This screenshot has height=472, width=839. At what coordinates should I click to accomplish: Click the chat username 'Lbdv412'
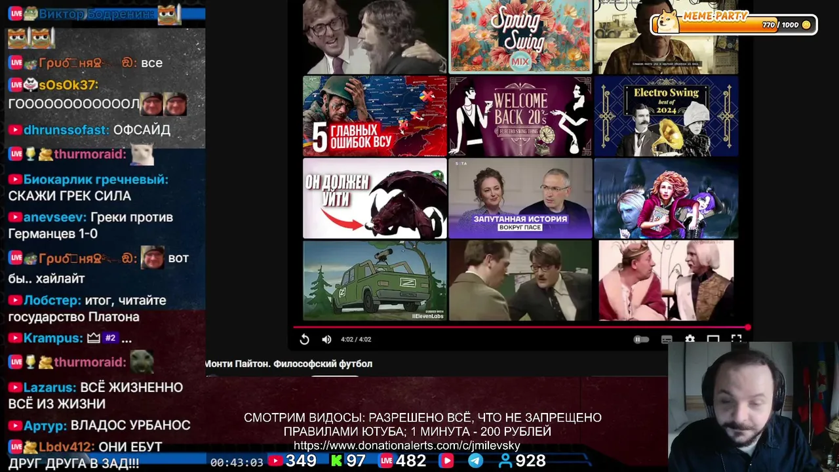pyautogui.click(x=67, y=446)
